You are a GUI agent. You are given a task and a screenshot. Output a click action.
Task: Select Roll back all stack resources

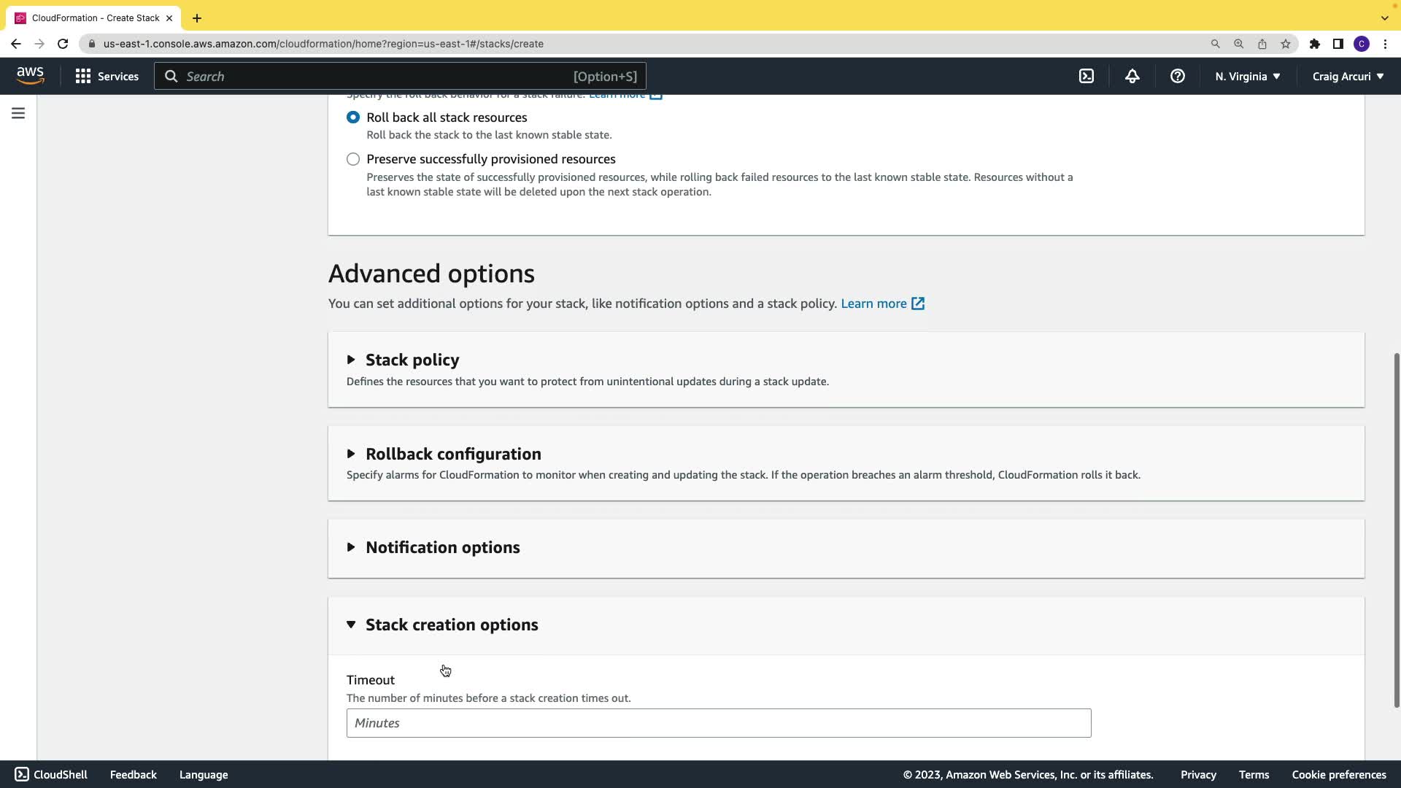[353, 117]
